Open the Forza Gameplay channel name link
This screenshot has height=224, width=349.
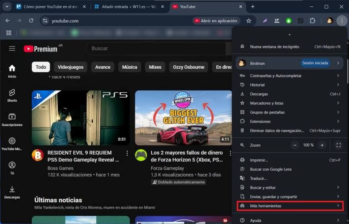pyautogui.click(x=167, y=168)
